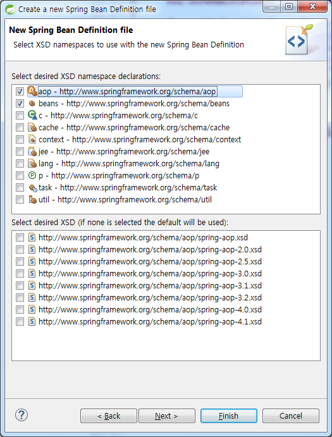Select the context schema URL text
The width and height of the screenshot is (332, 437).
pos(140,139)
